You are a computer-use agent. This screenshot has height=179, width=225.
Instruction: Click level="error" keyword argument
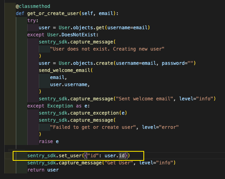click(160, 127)
